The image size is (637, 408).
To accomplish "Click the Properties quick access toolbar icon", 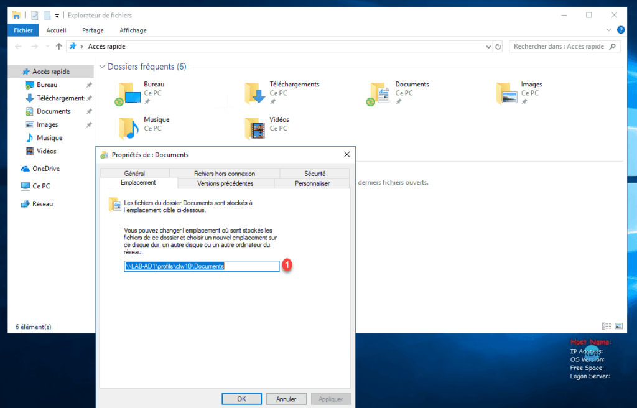I will pos(35,16).
